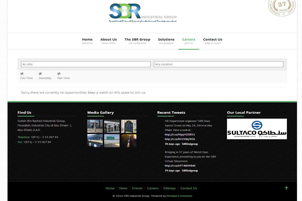This screenshot has width=302, height=201.
Task: Click the Recent Tweets heading
Action: 171,113
